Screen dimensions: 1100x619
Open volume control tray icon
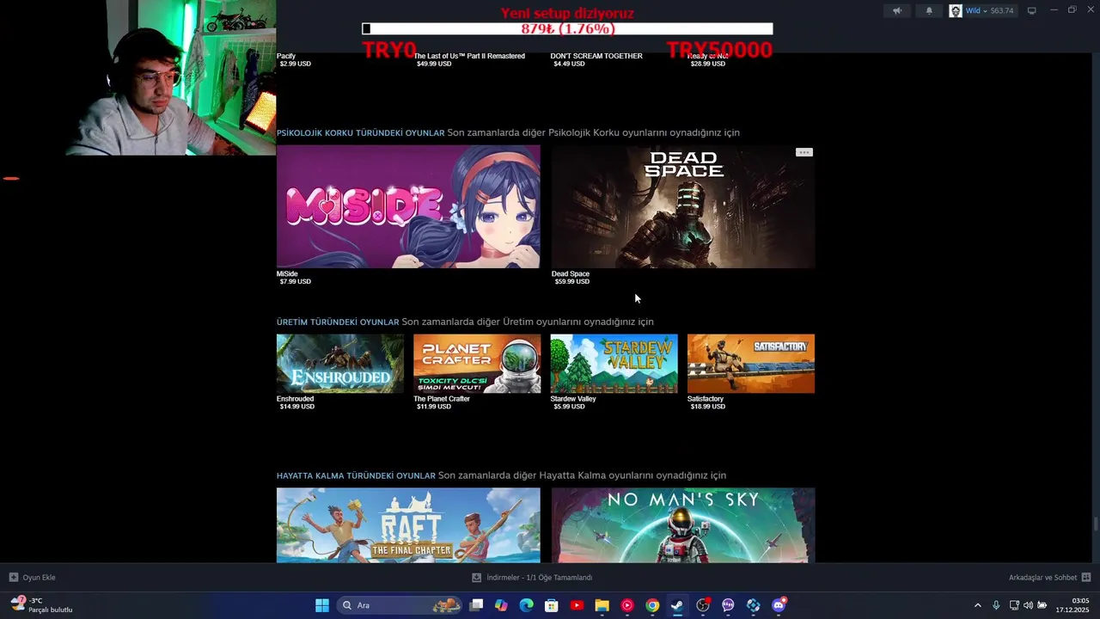(x=1028, y=605)
